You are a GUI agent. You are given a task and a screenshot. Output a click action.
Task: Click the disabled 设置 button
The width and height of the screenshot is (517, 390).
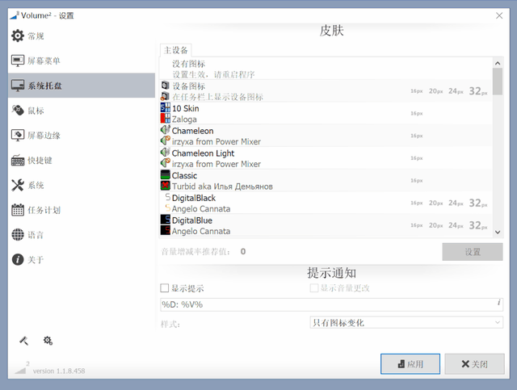[473, 252]
